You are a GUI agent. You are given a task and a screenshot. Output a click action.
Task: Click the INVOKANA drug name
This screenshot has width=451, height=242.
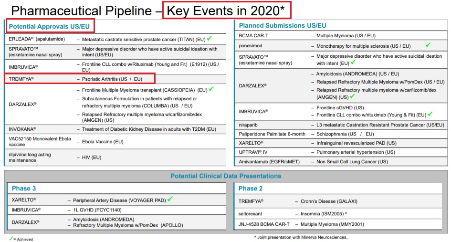point(22,129)
